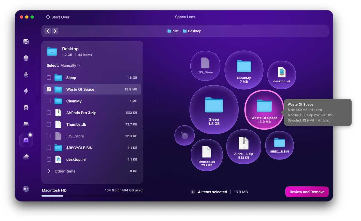
Task: Click Start Over at the top left
Action: click(57, 17)
